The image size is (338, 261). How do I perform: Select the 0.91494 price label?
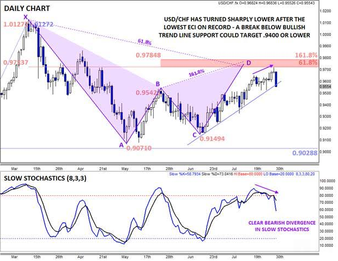[212, 139]
